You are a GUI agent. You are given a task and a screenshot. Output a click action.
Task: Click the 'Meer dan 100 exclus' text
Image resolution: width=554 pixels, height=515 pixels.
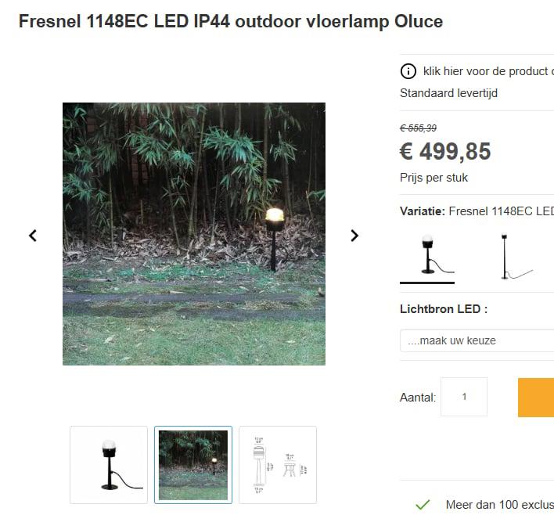499,505
